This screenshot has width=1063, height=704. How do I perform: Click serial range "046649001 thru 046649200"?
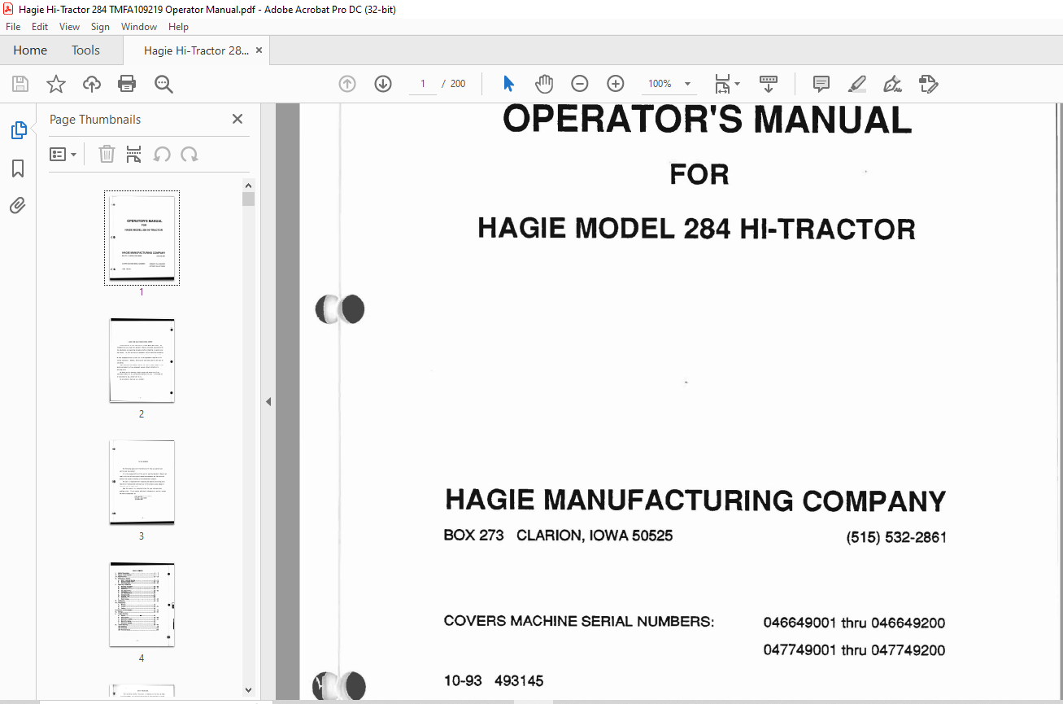854,623
